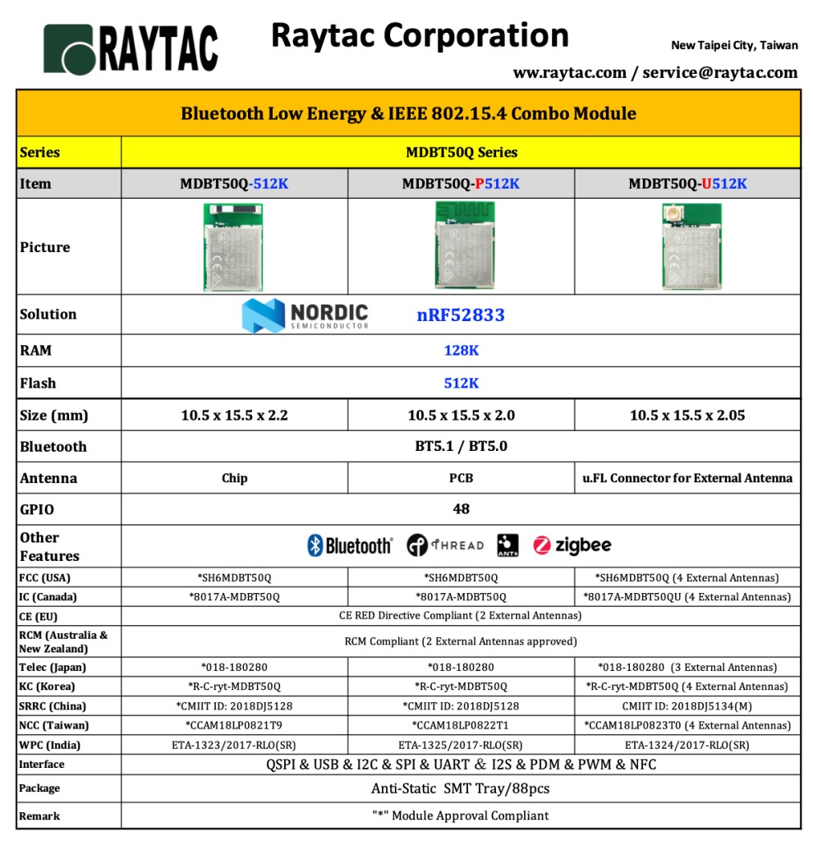Click the MDBT50Q-U512K item column header
The image size is (813, 841).
[x=687, y=184]
